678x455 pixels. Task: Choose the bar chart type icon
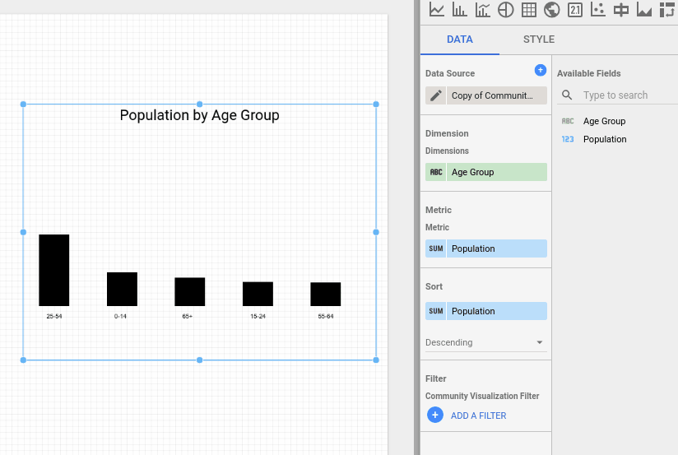click(x=460, y=10)
